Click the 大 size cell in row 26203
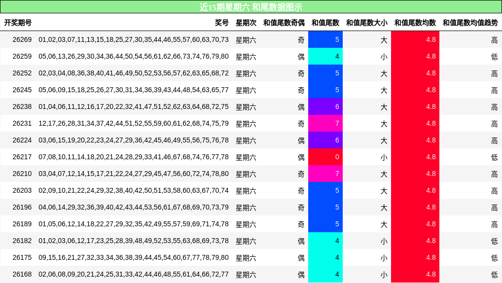 384,191
